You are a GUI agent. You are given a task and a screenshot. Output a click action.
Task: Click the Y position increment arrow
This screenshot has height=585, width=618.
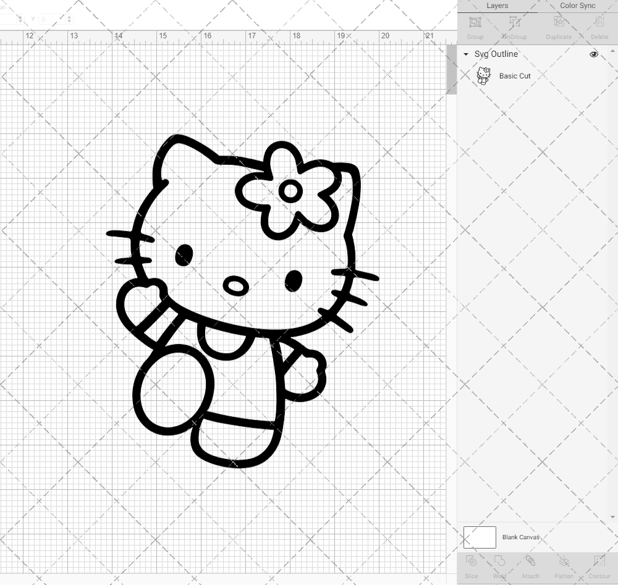click(x=69, y=17)
